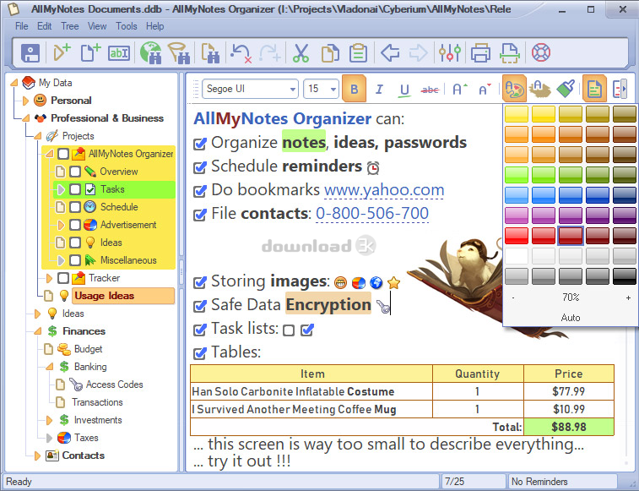The width and height of the screenshot is (639, 491).
Task: Toggle Italic formatting button
Action: point(379,89)
